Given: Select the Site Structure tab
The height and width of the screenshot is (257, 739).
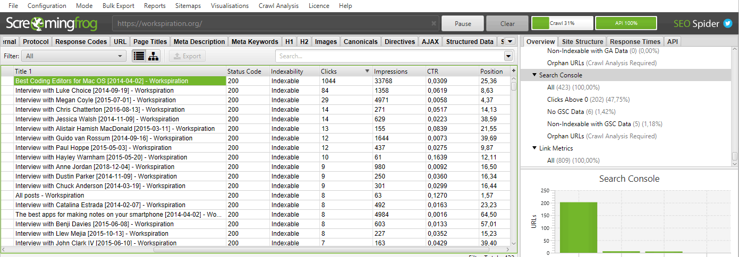Looking at the screenshot, I should click(582, 41).
